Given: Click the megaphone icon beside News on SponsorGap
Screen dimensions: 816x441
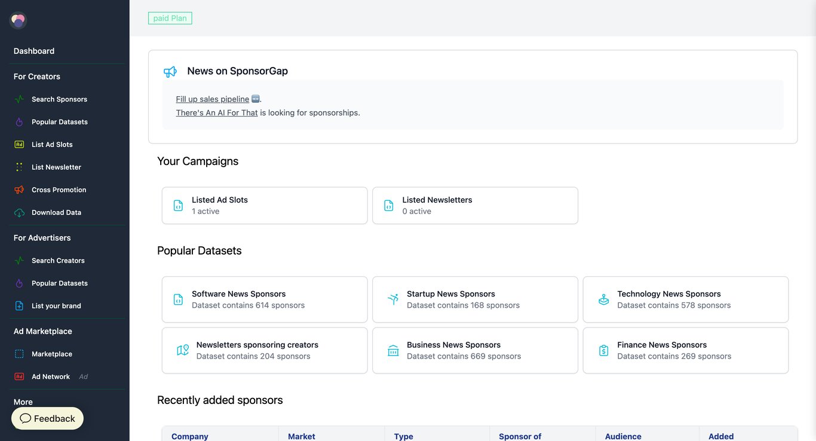Looking at the screenshot, I should pyautogui.click(x=170, y=72).
